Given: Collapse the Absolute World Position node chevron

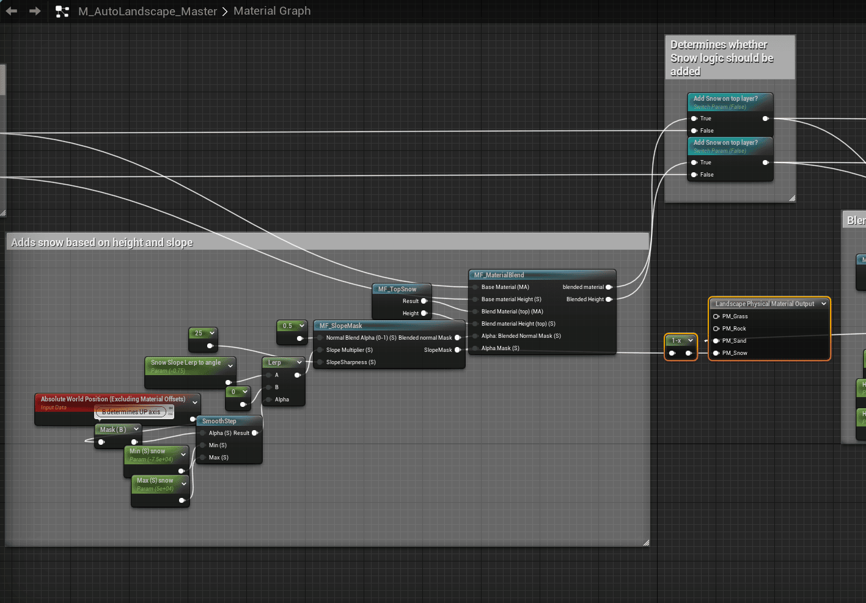Looking at the screenshot, I should click(195, 403).
